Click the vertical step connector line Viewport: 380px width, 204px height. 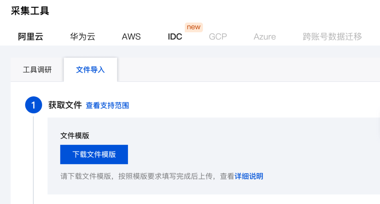tap(33, 158)
